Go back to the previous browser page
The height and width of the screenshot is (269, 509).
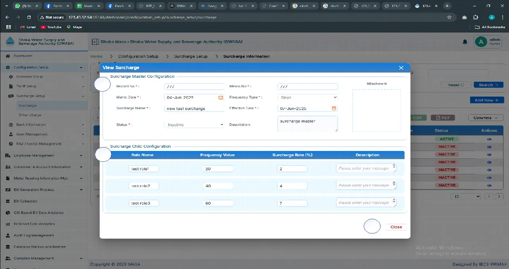[x=8, y=17]
